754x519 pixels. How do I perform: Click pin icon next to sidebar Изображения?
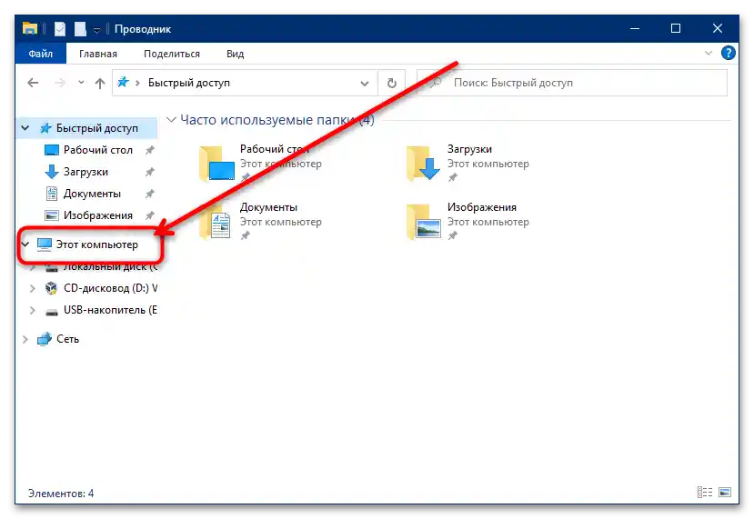pos(149,215)
